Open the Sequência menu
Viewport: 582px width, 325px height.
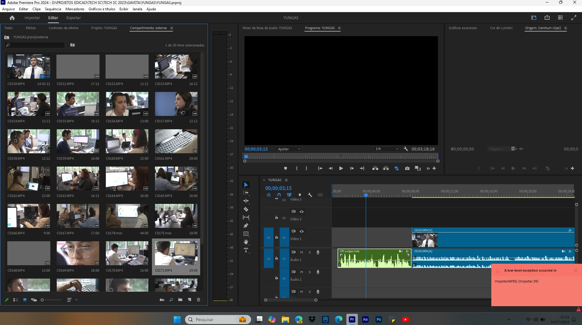coord(53,9)
